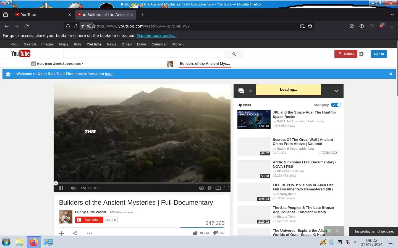The width and height of the screenshot is (398, 248).
Task: Share the video
Action: (x=75, y=233)
